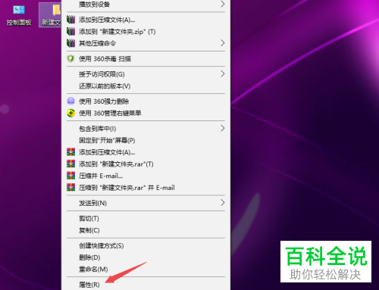Image resolution: width=379 pixels, height=290 pixels.
Task: Expand the 授予访问权限(G) submenu arrow
Action: [222, 73]
